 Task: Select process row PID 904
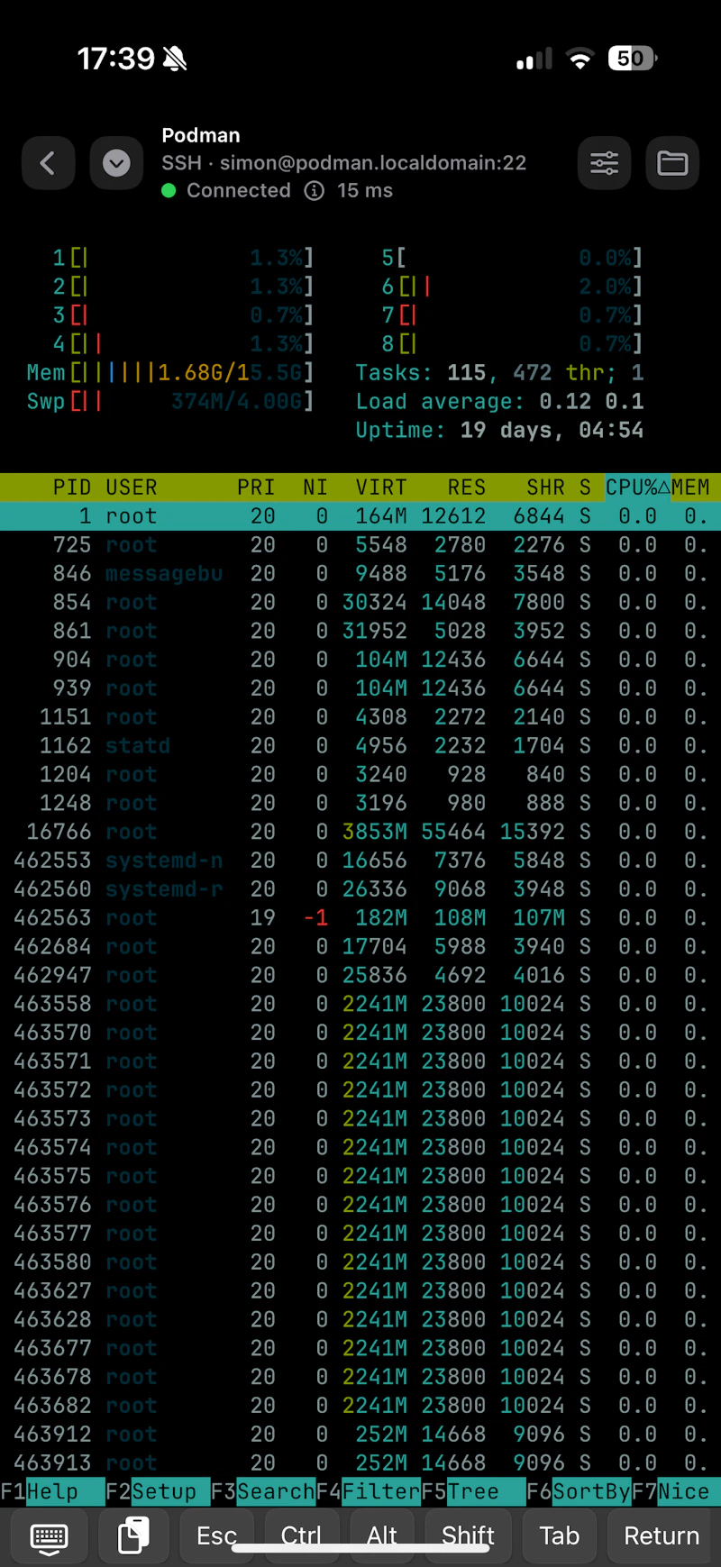point(360,660)
